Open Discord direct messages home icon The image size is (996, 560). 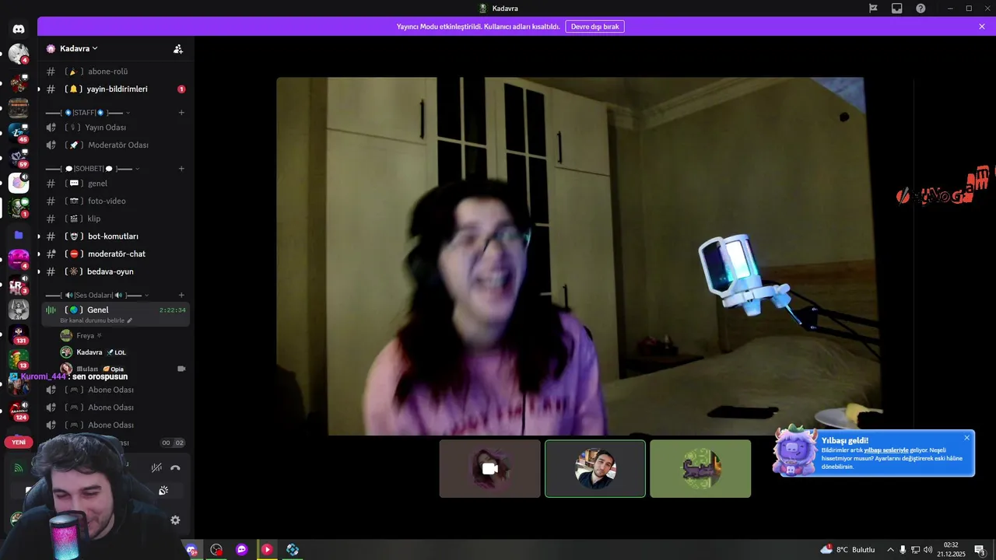tap(19, 30)
